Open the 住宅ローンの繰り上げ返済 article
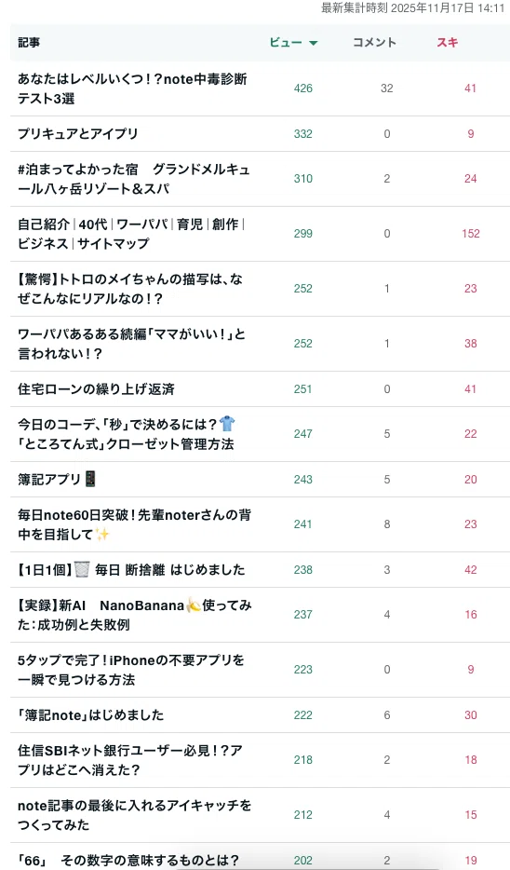The image size is (510, 870). tap(96, 389)
